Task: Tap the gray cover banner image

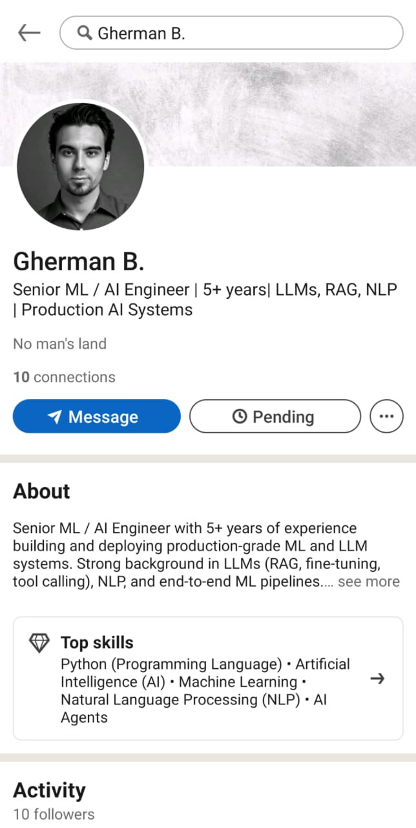Action: click(x=278, y=114)
